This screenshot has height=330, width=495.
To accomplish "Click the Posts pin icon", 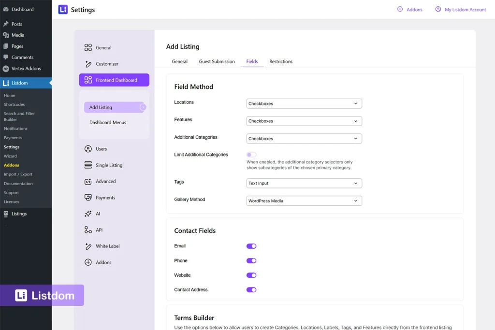I will click(6, 24).
